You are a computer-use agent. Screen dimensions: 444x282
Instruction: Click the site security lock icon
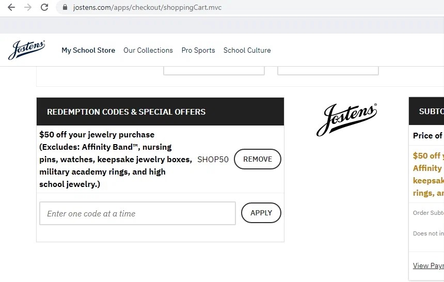(65, 8)
